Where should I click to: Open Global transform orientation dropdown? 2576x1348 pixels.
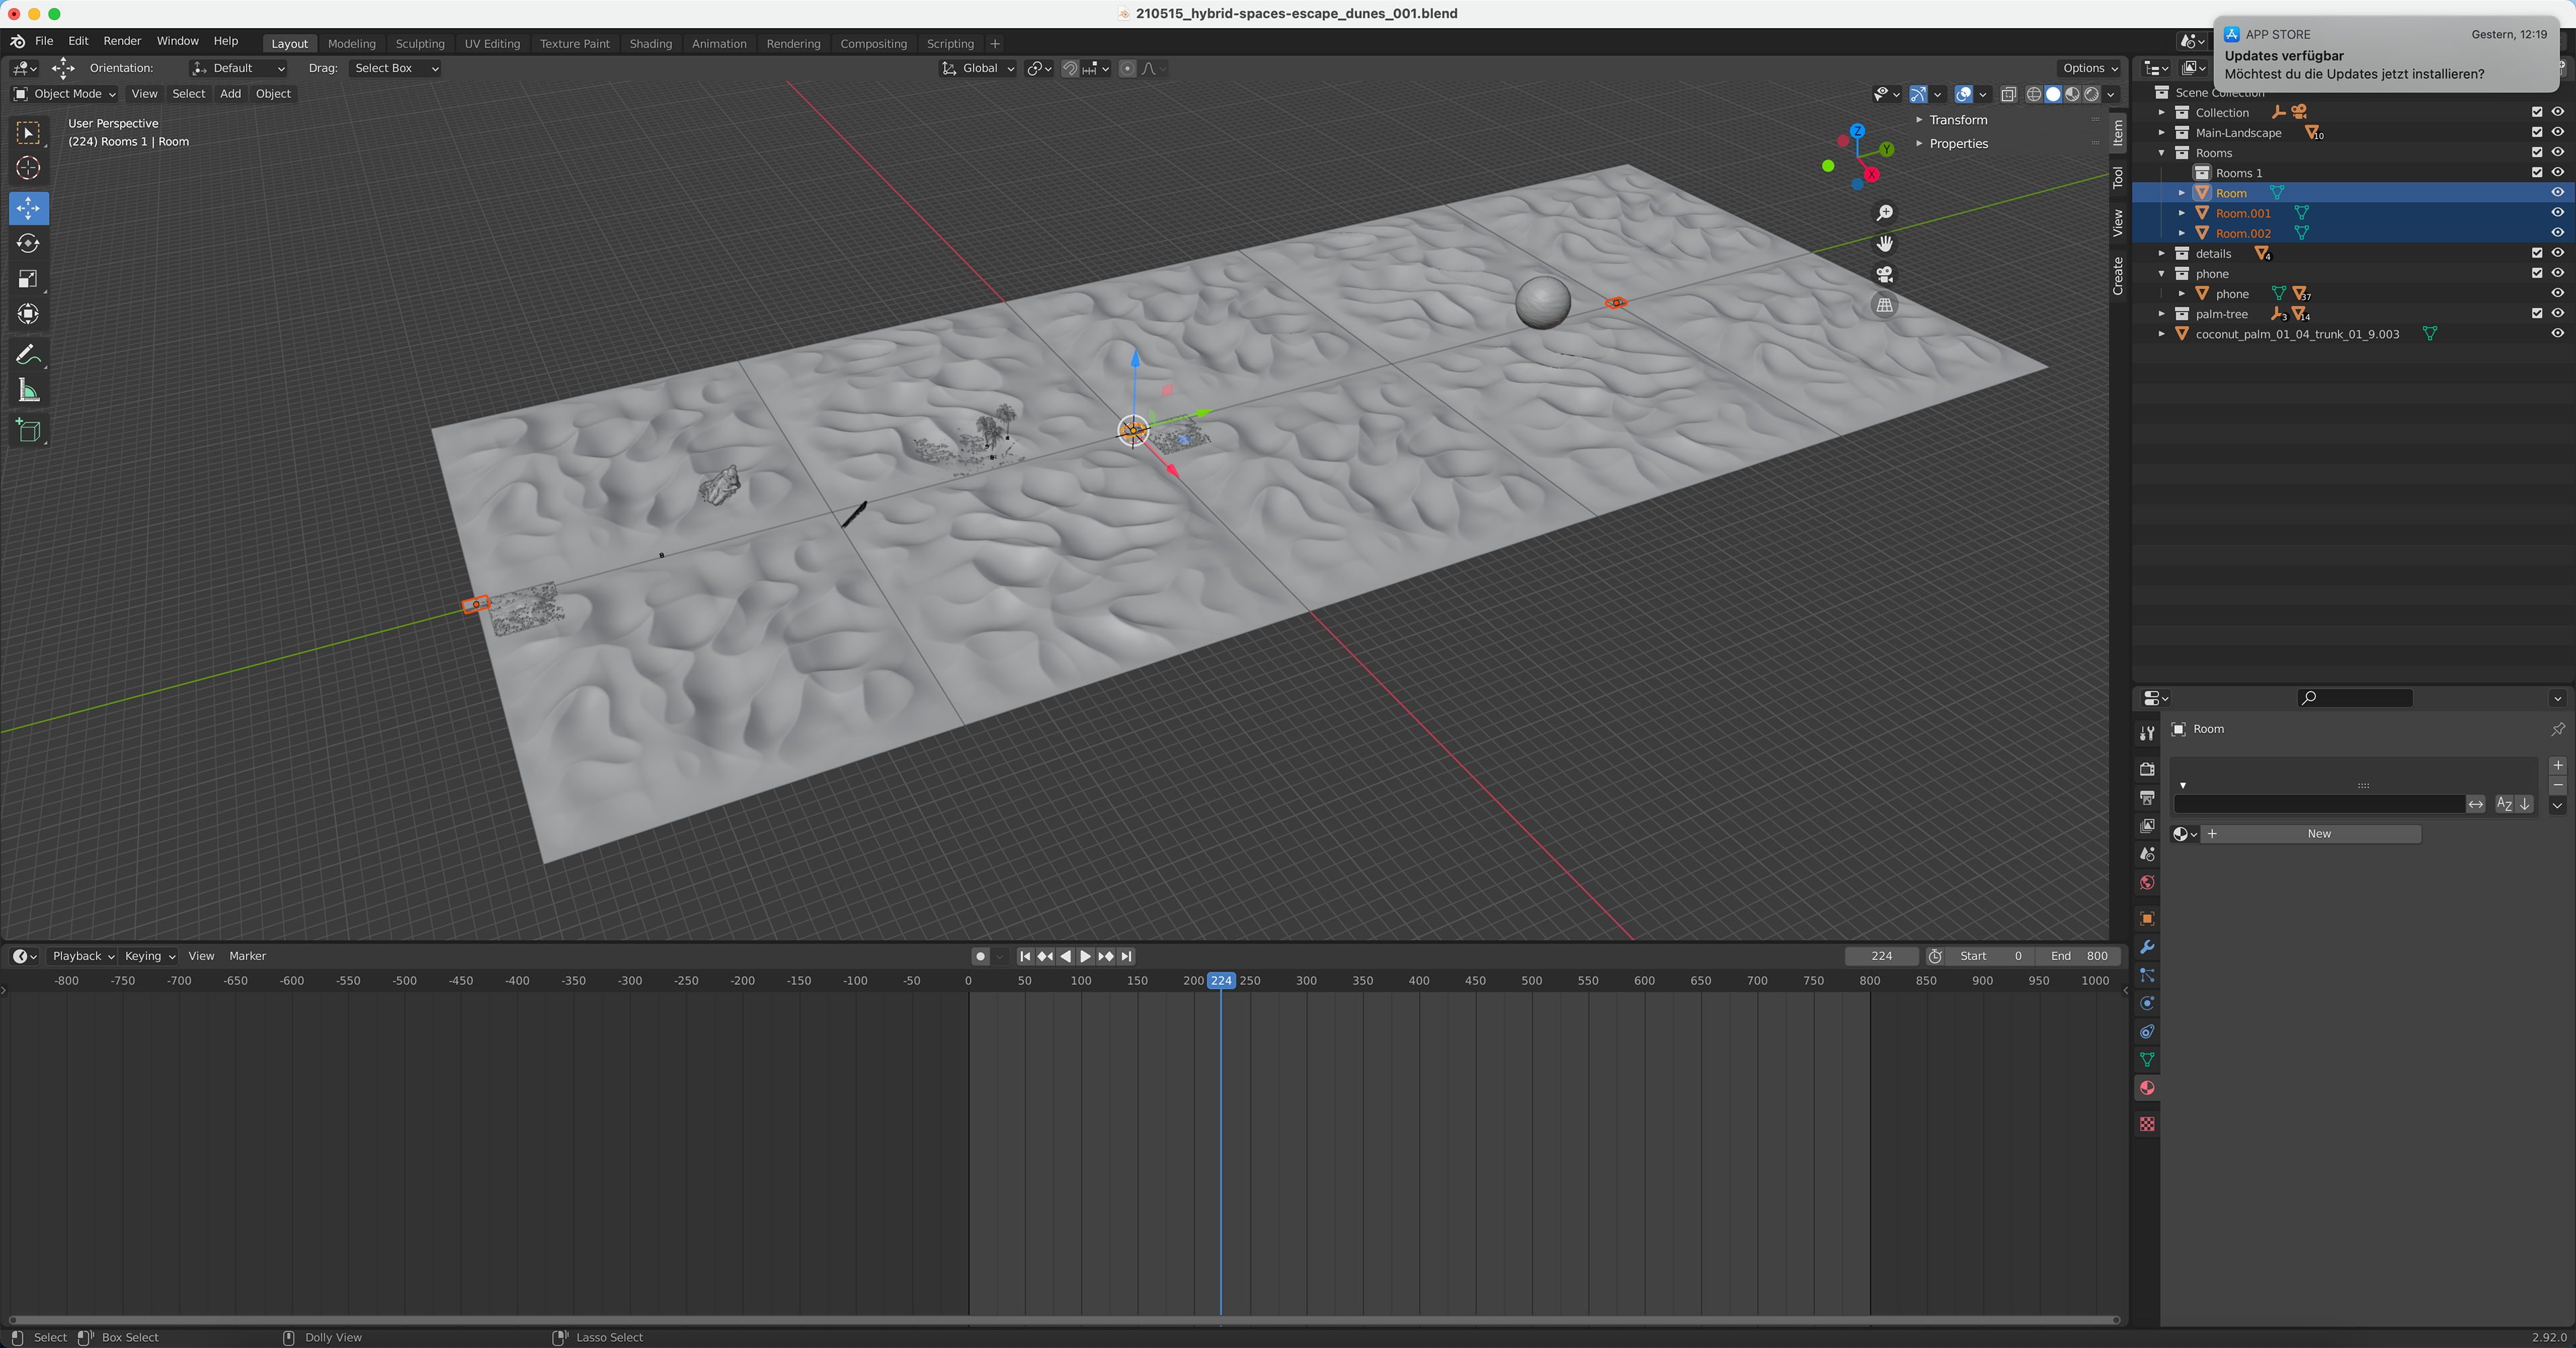point(978,68)
